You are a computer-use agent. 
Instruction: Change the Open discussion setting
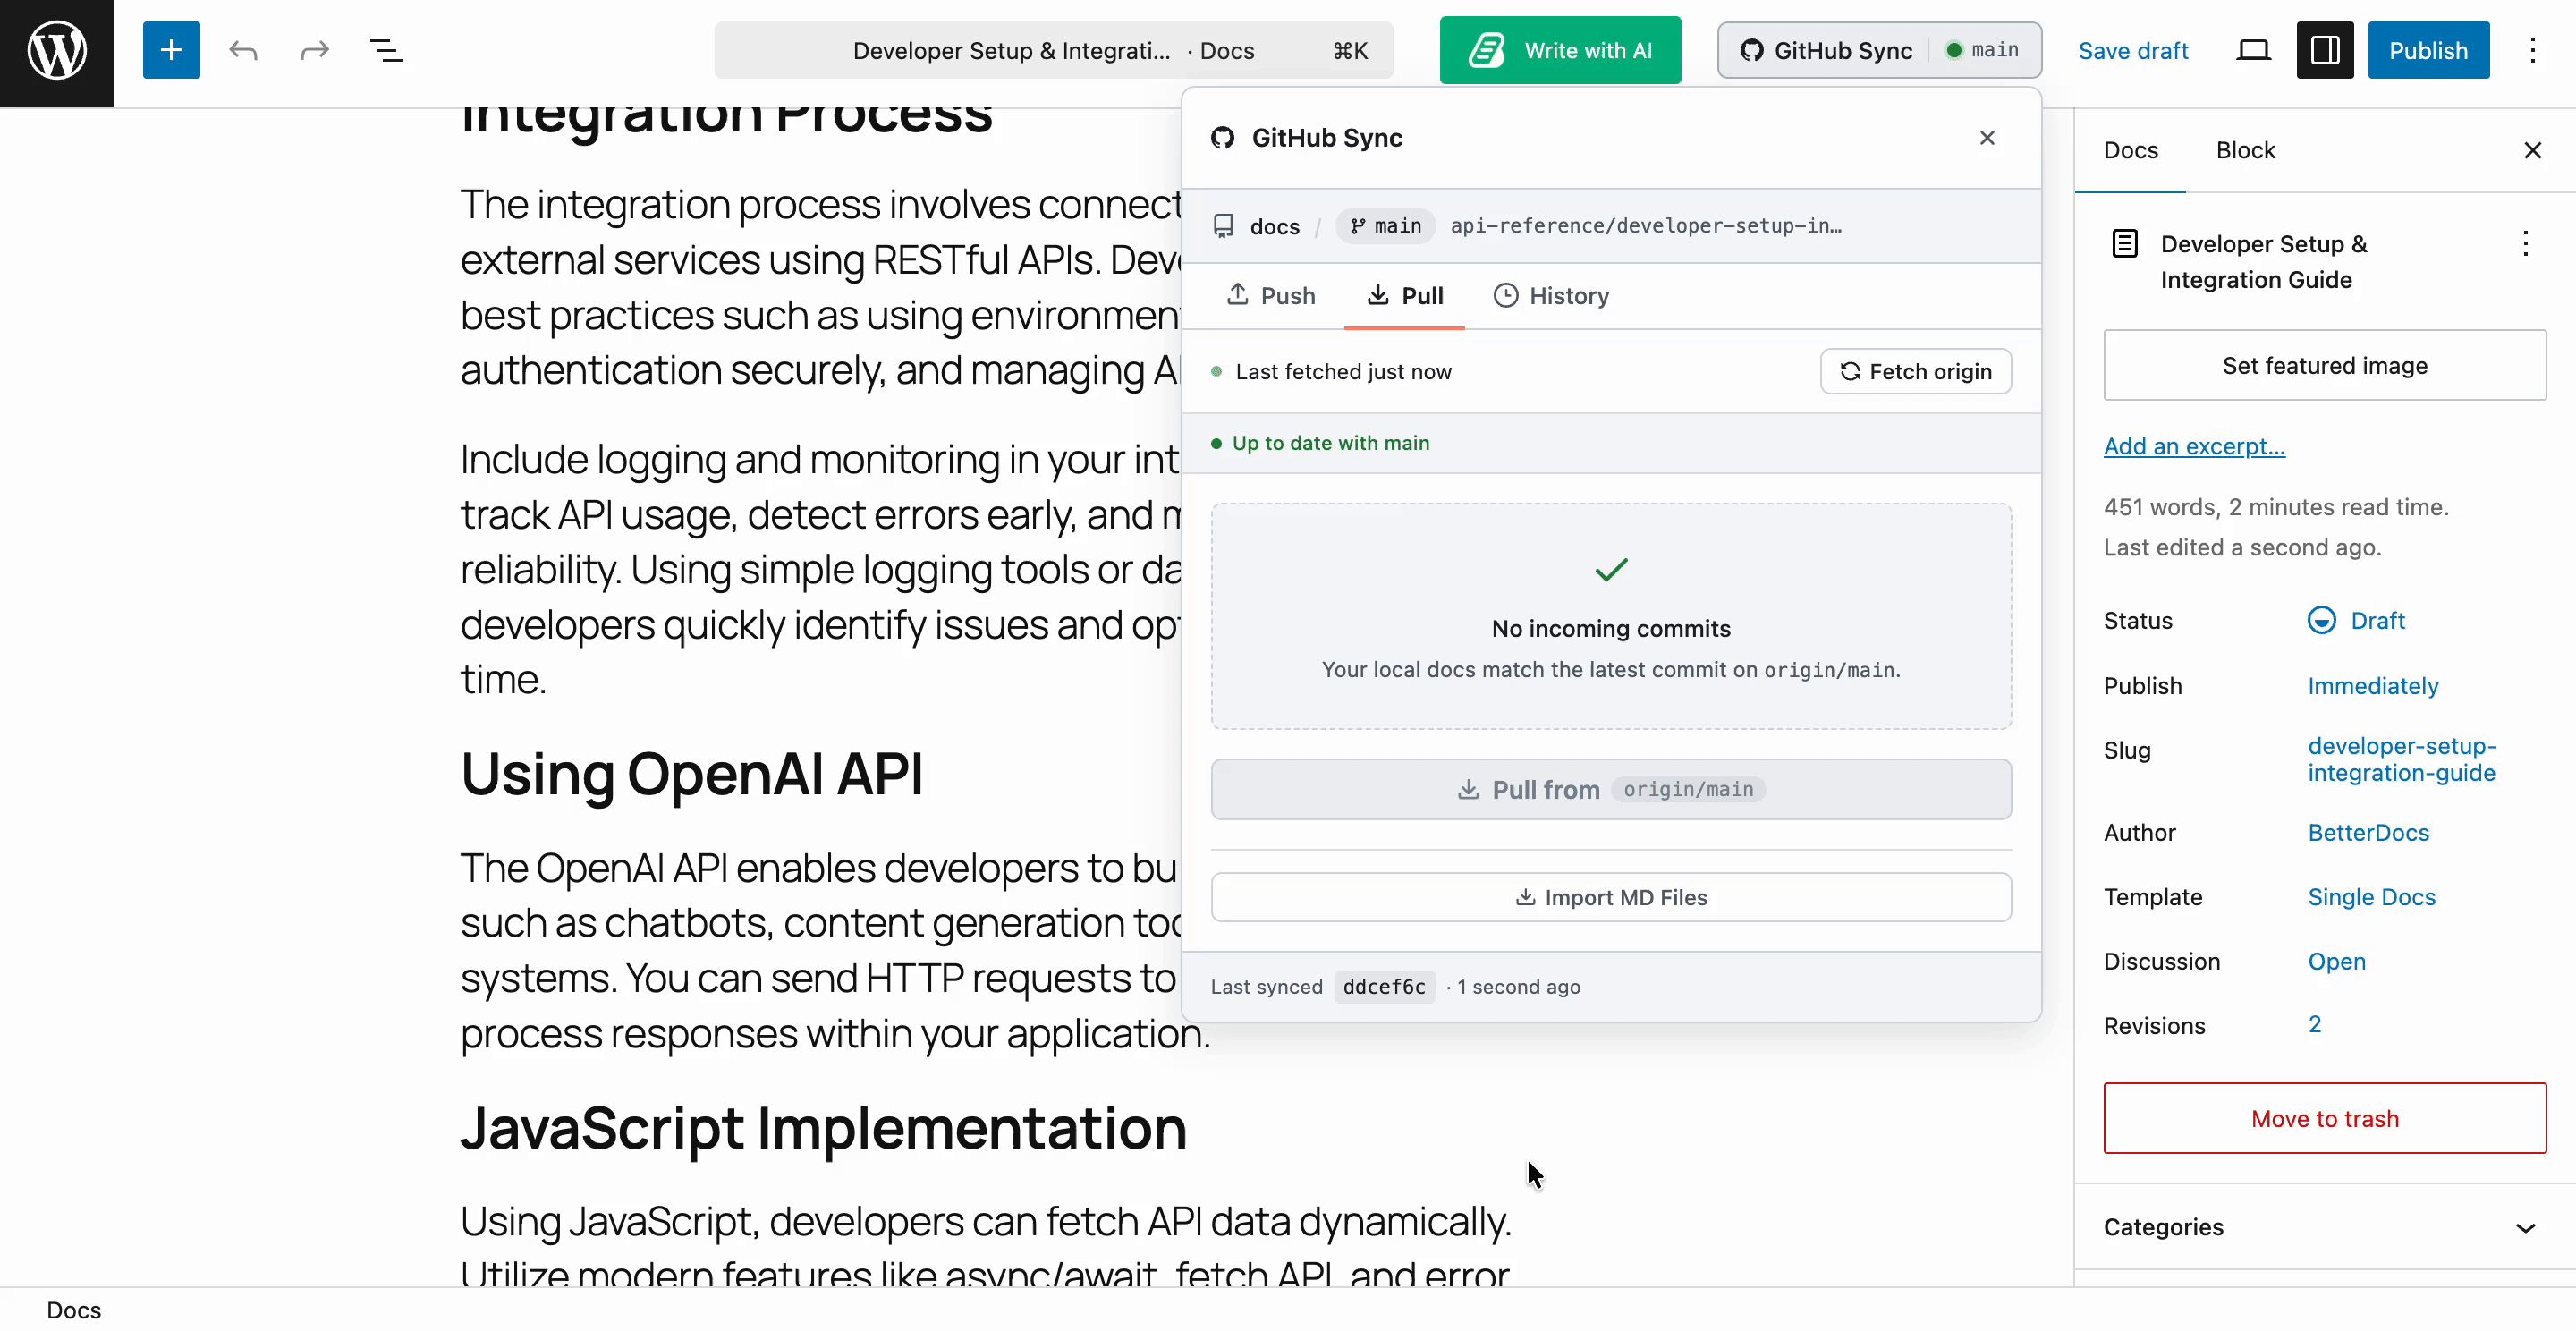click(2336, 961)
